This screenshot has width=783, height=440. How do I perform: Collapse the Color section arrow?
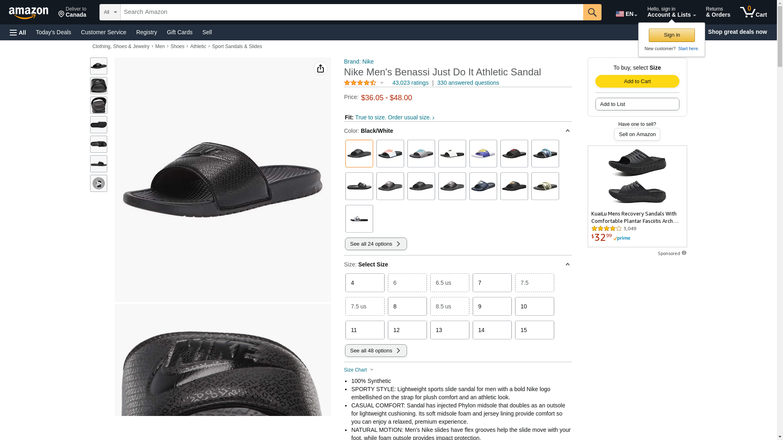pos(567,131)
